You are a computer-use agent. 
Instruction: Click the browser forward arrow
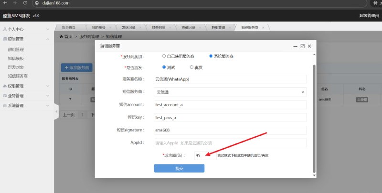[x=15, y=3]
